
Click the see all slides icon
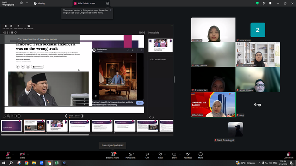point(12,116)
